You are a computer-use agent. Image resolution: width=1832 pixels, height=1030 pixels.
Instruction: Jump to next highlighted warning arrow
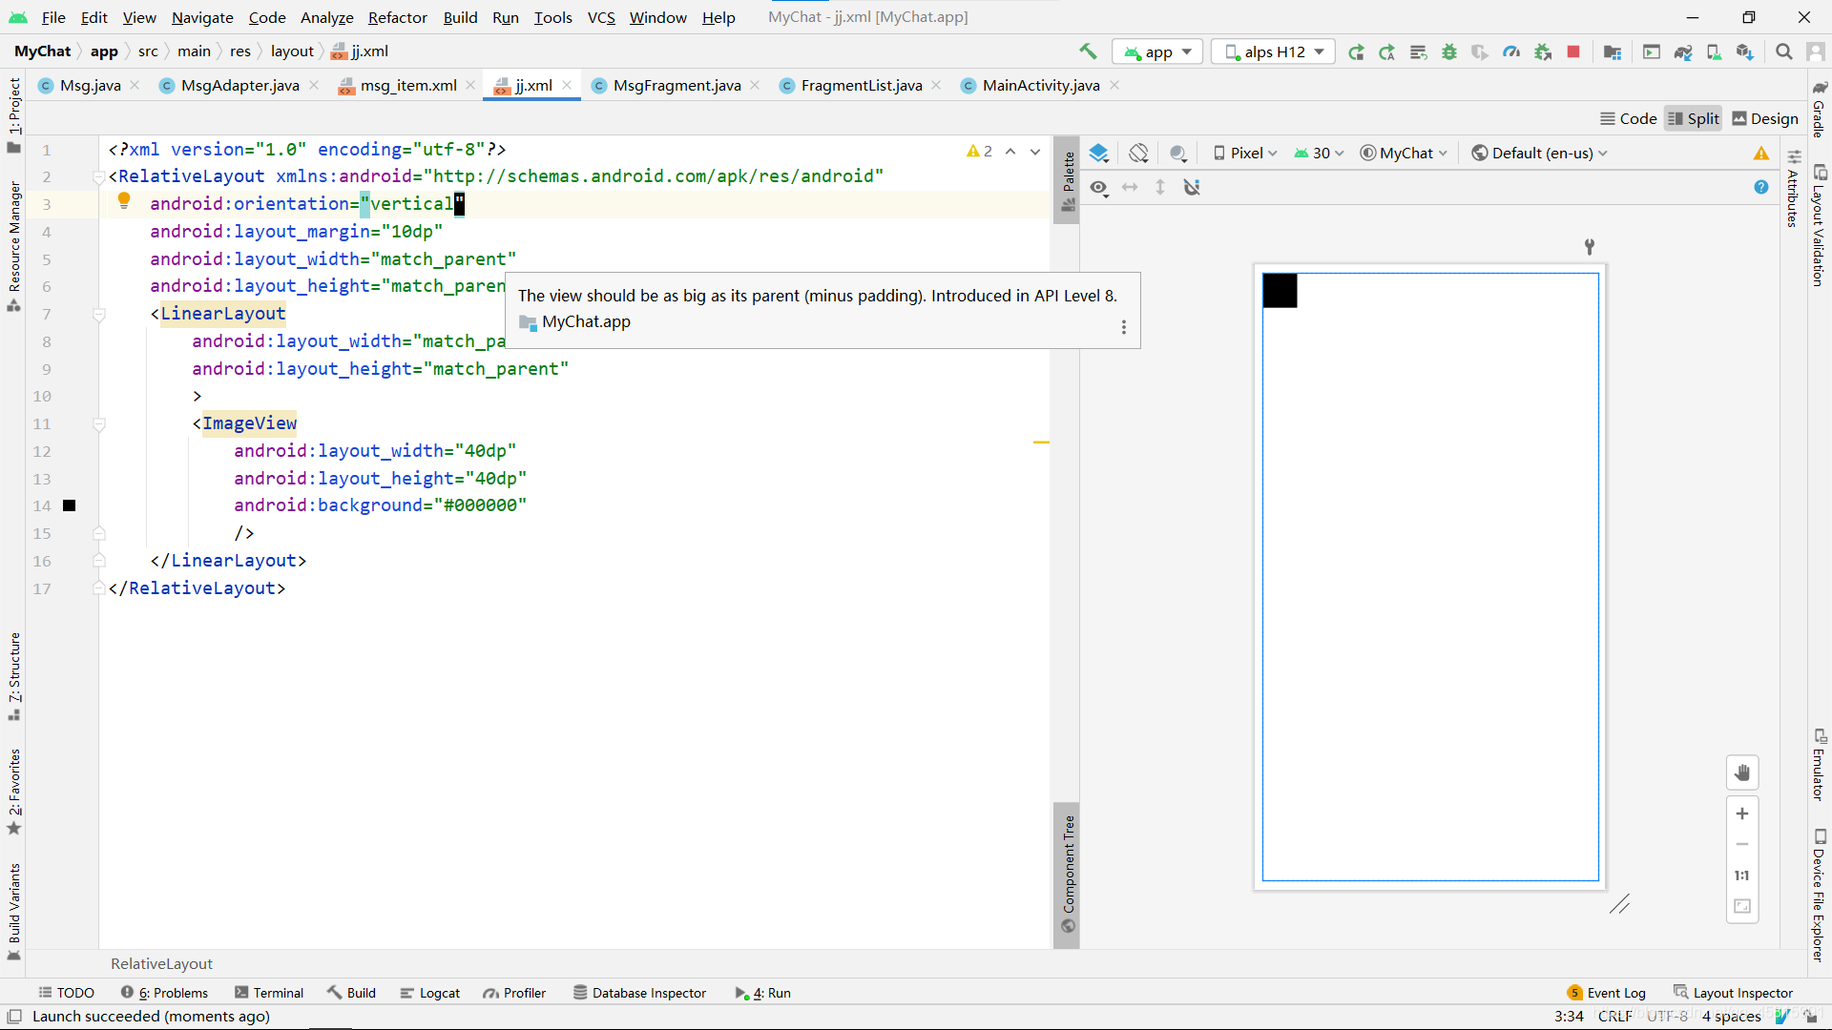1035,152
